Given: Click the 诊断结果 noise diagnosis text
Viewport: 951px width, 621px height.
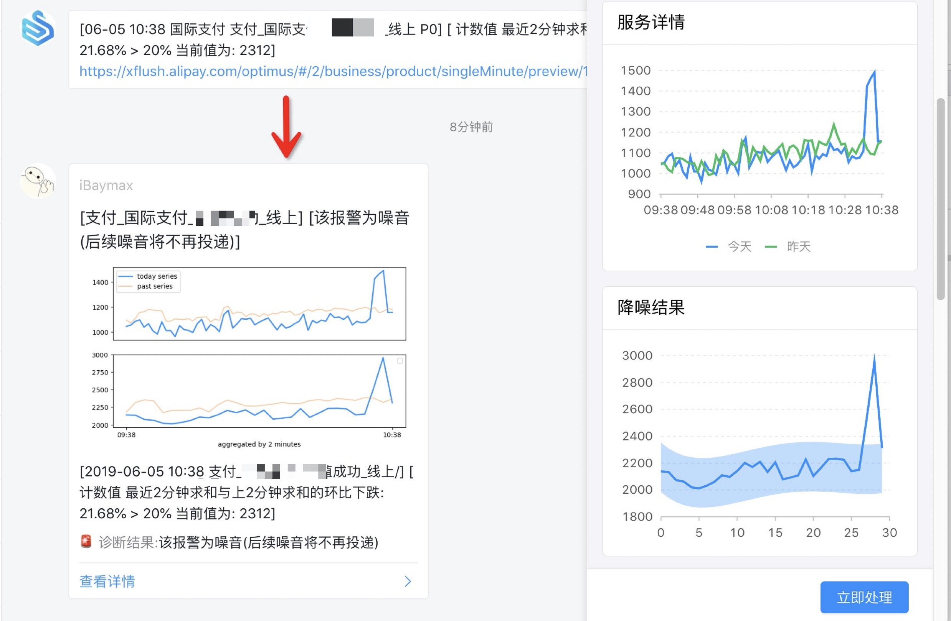Looking at the screenshot, I should pyautogui.click(x=238, y=542).
